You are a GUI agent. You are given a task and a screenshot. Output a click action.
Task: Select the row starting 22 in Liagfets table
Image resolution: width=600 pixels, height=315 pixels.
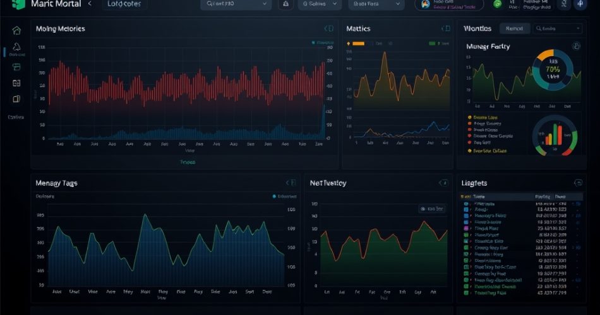(521, 287)
